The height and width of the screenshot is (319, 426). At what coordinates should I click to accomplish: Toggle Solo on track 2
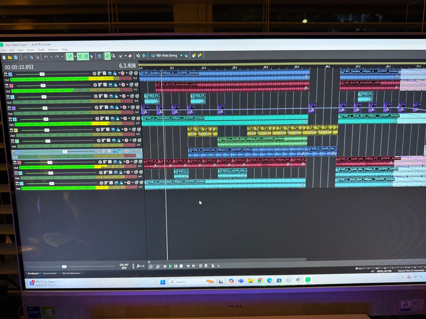click(x=137, y=85)
